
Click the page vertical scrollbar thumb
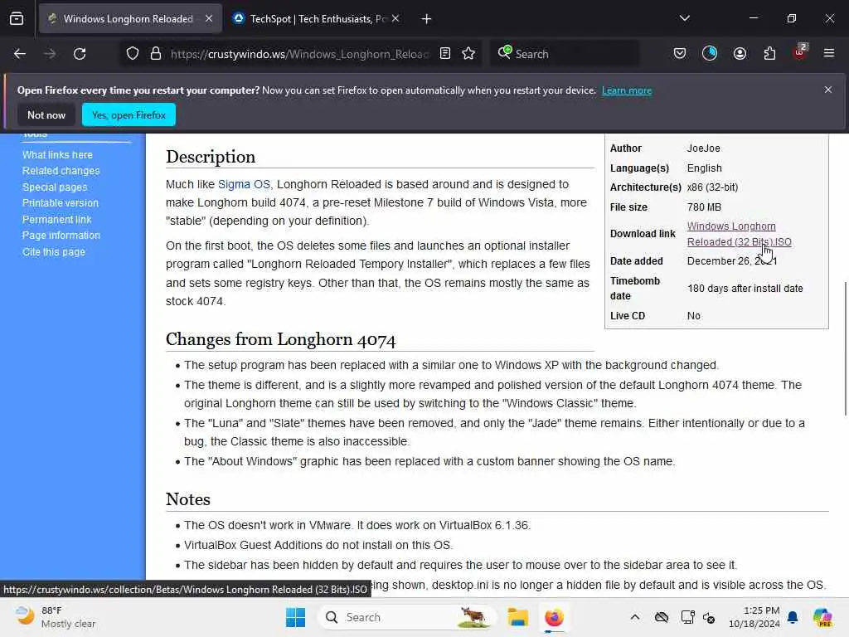pos(845,348)
